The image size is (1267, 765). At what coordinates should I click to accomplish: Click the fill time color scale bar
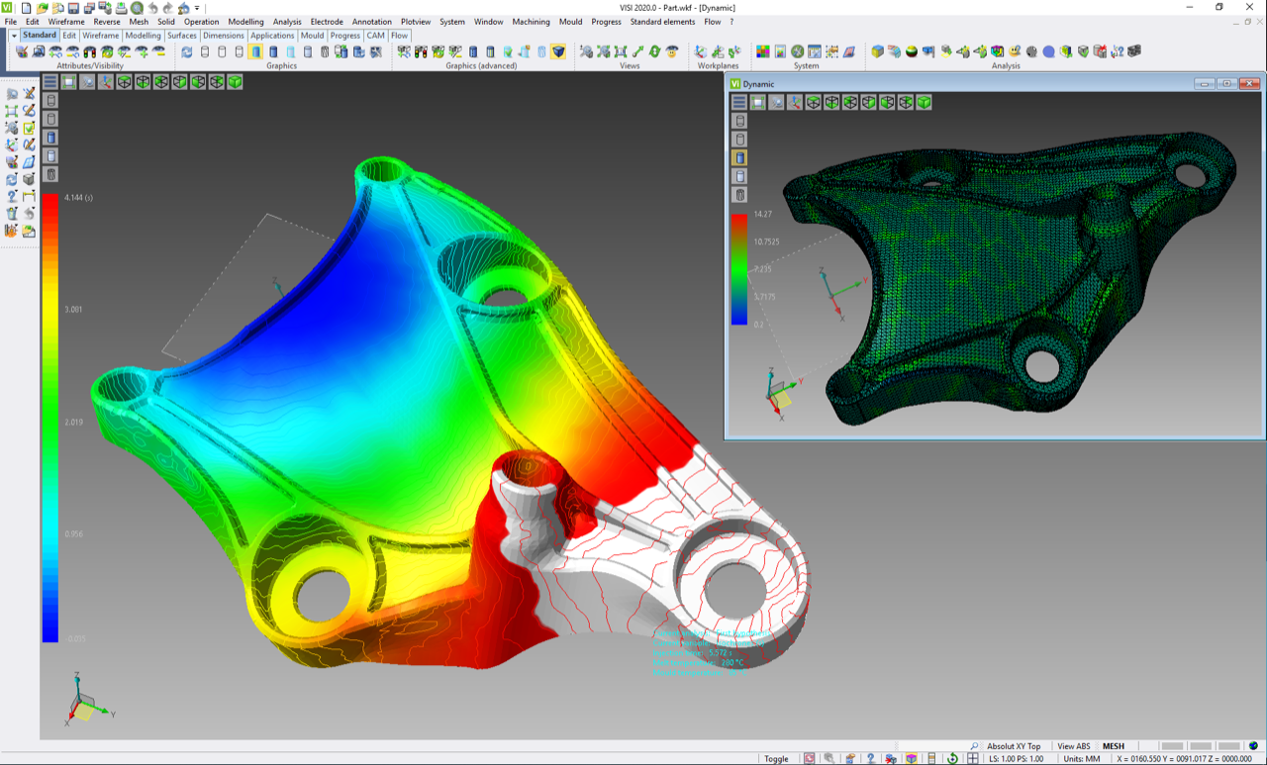click(x=50, y=416)
